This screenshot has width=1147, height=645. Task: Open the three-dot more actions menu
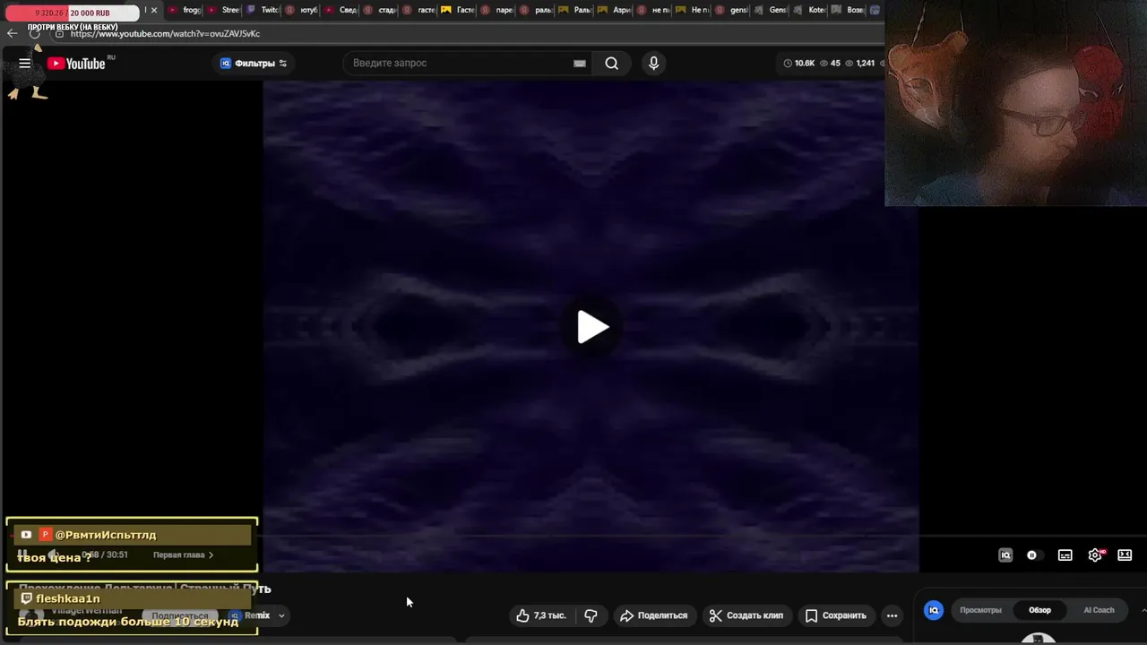pos(892,615)
